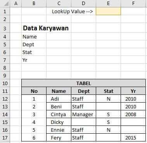Select Adi's 'Staff' department cell
The image size is (147, 143).
pos(83,99)
